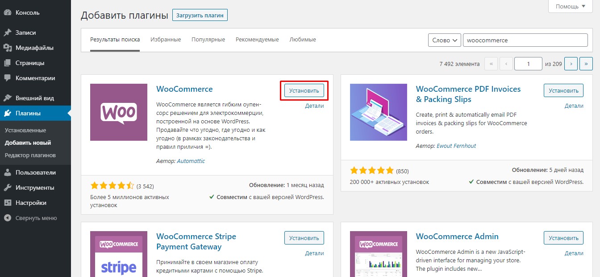Screen dimensions: 600x277
Task: Switch to the Популярные tab
Action: click(208, 40)
